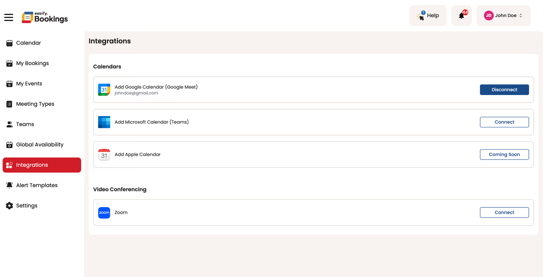The height and width of the screenshot is (277, 543).
Task: Click the Google Calendar icon
Action: pyautogui.click(x=104, y=90)
